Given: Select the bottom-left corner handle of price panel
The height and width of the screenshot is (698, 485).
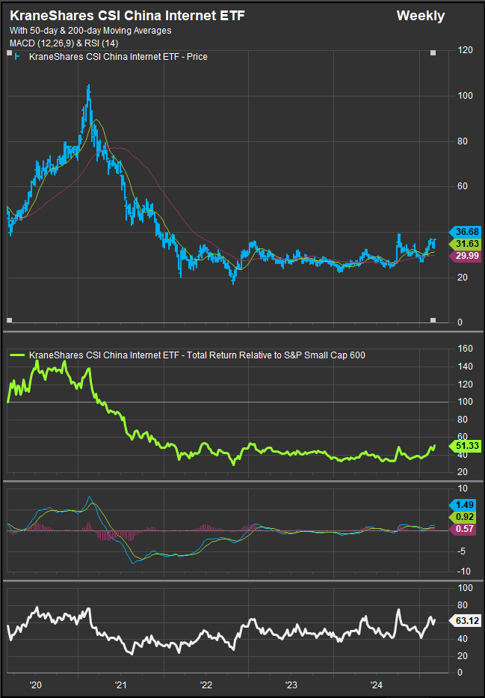Looking at the screenshot, I should click(9, 320).
